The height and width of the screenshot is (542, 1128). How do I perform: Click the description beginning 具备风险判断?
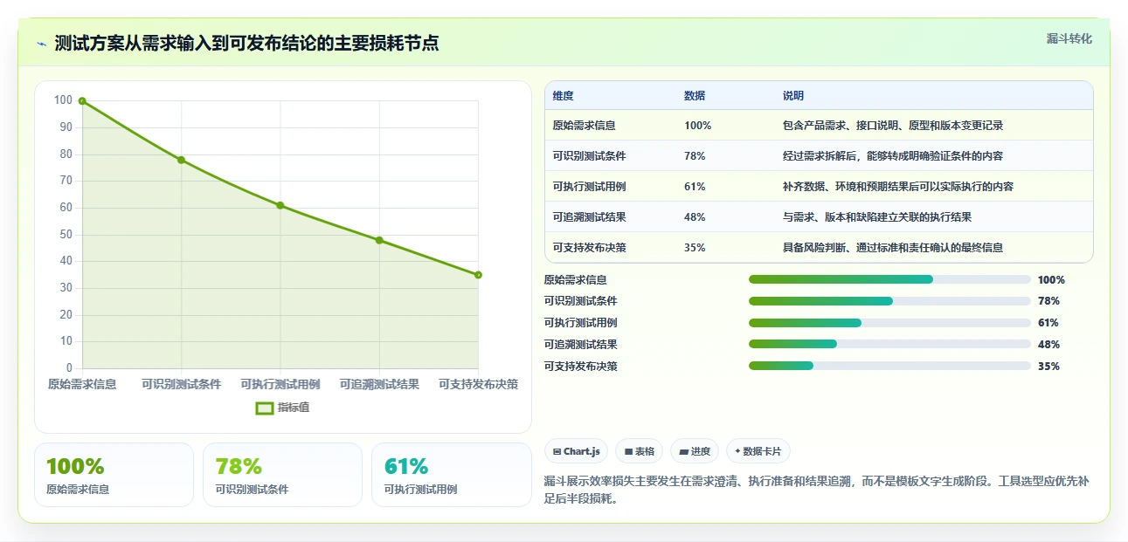click(893, 248)
